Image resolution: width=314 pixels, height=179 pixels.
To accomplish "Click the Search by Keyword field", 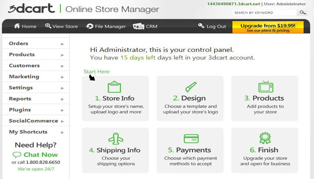I will [264, 13].
